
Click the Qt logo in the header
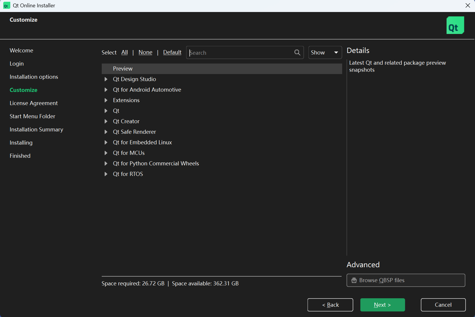[x=455, y=25]
